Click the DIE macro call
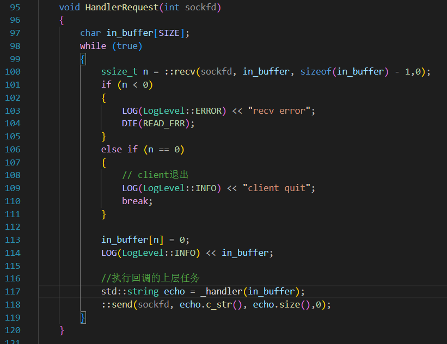 (x=130, y=124)
